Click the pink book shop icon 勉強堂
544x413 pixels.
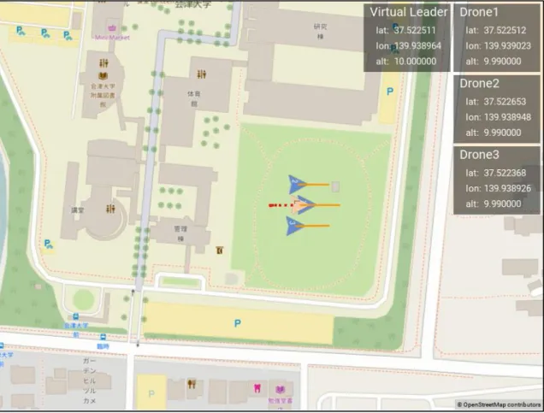pyautogui.click(x=280, y=390)
